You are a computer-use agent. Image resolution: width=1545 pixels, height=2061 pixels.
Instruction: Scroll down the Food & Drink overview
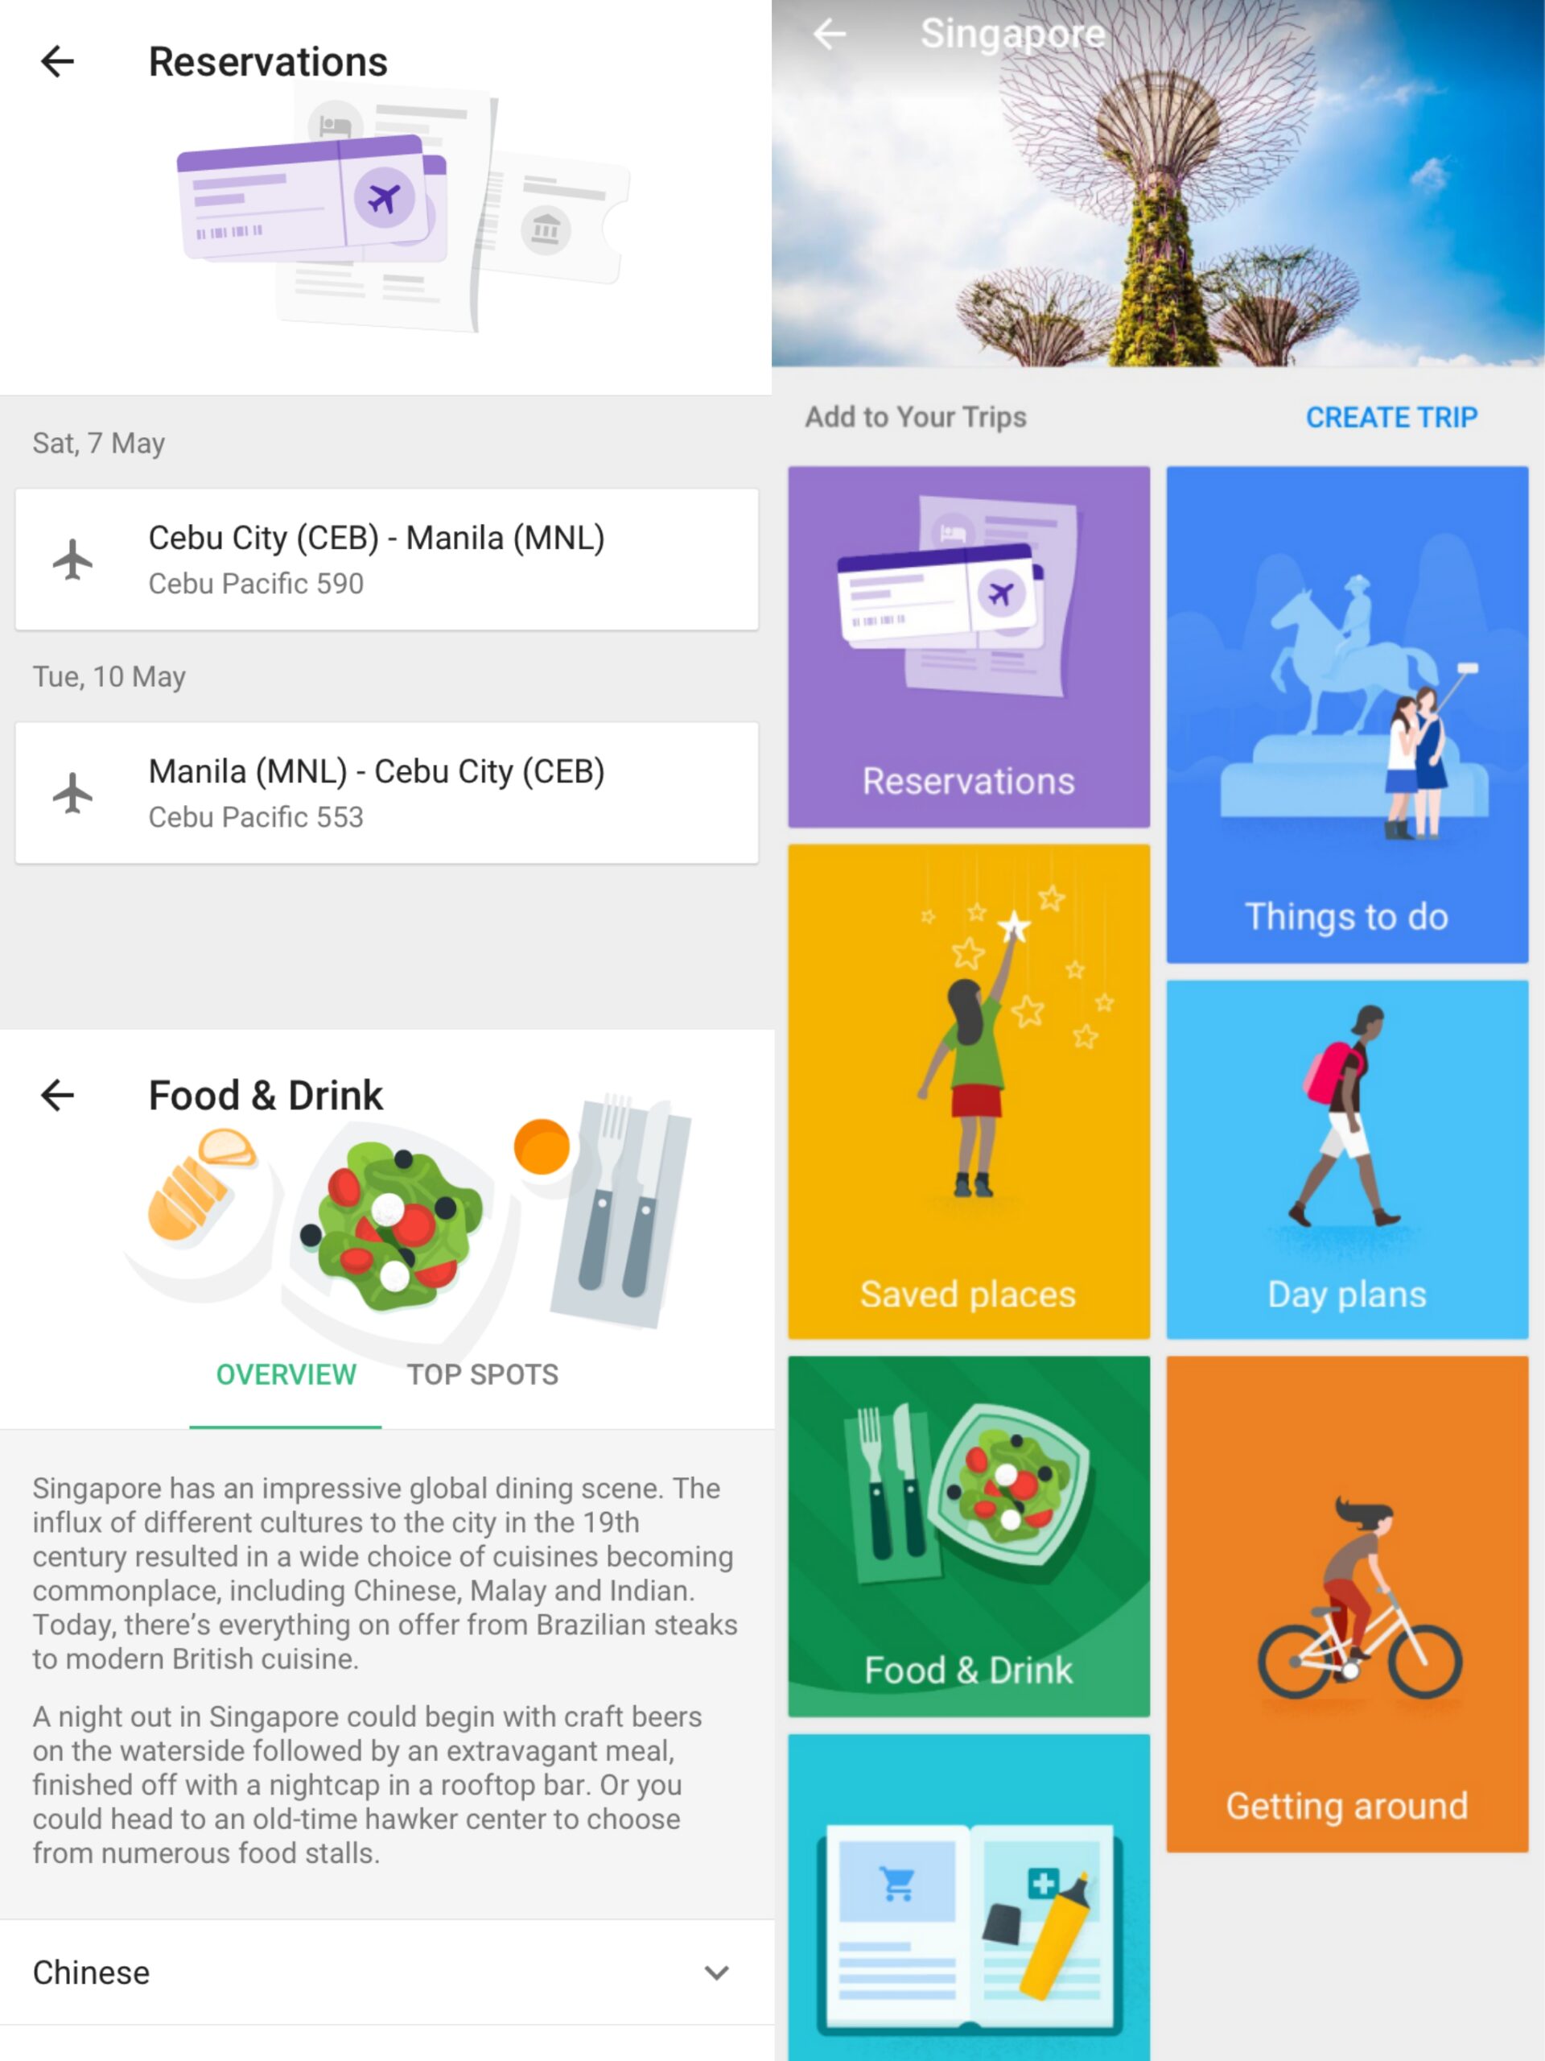tap(386, 1704)
